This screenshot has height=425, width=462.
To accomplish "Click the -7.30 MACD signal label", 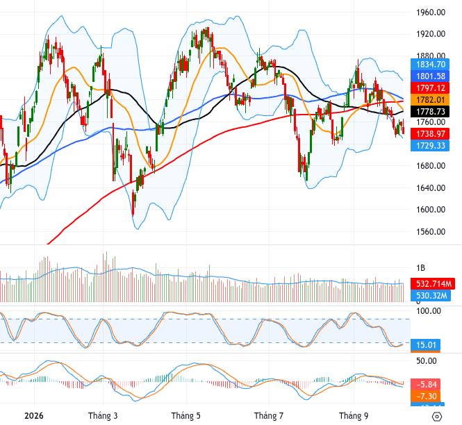I will pos(425,396).
